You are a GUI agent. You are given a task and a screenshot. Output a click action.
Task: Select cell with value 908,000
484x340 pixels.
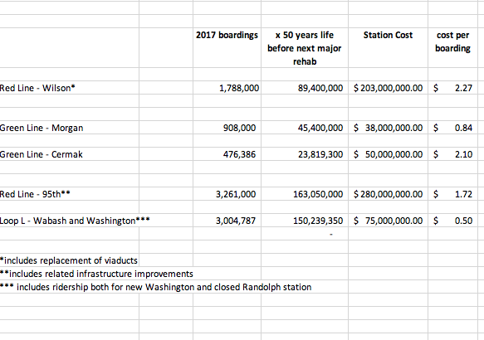pos(227,128)
